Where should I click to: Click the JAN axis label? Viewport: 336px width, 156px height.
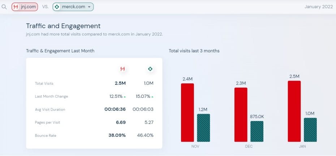[302, 147]
